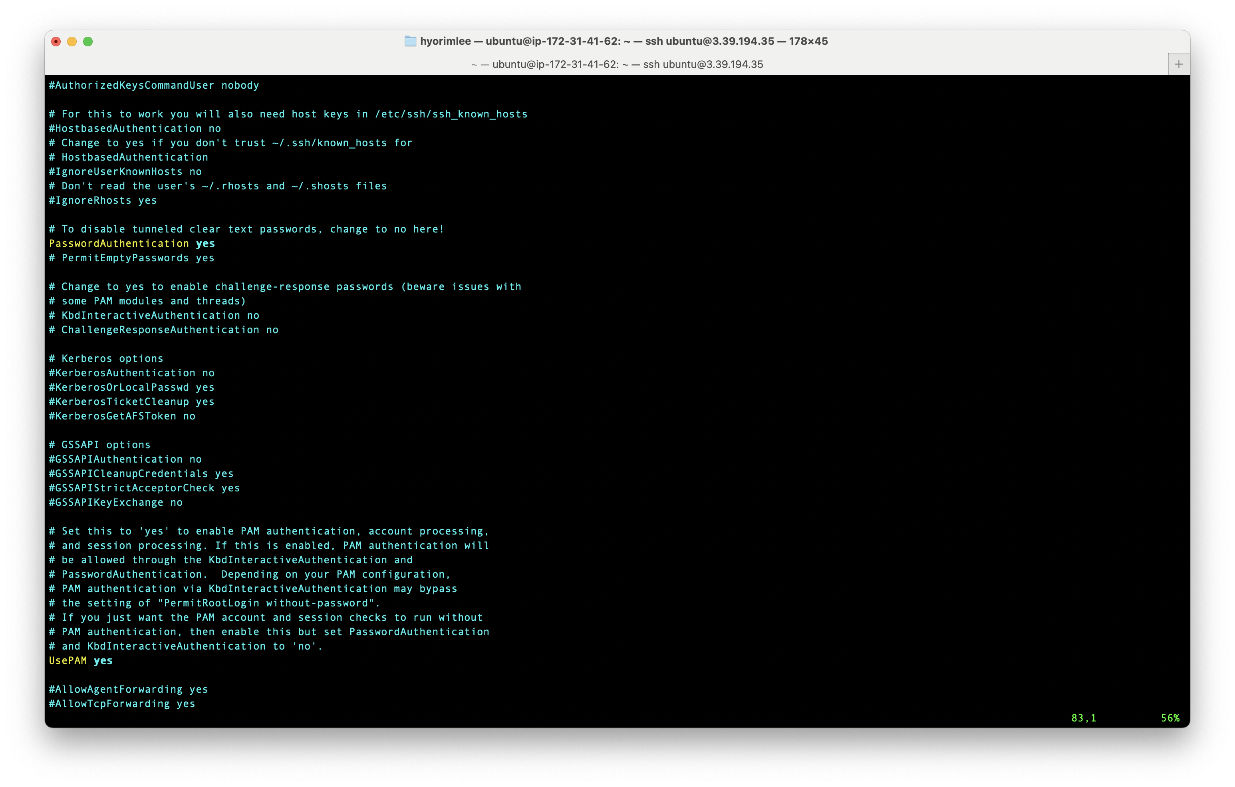Click the PasswordAuthentication keyword line
1235x787 pixels.
(119, 244)
